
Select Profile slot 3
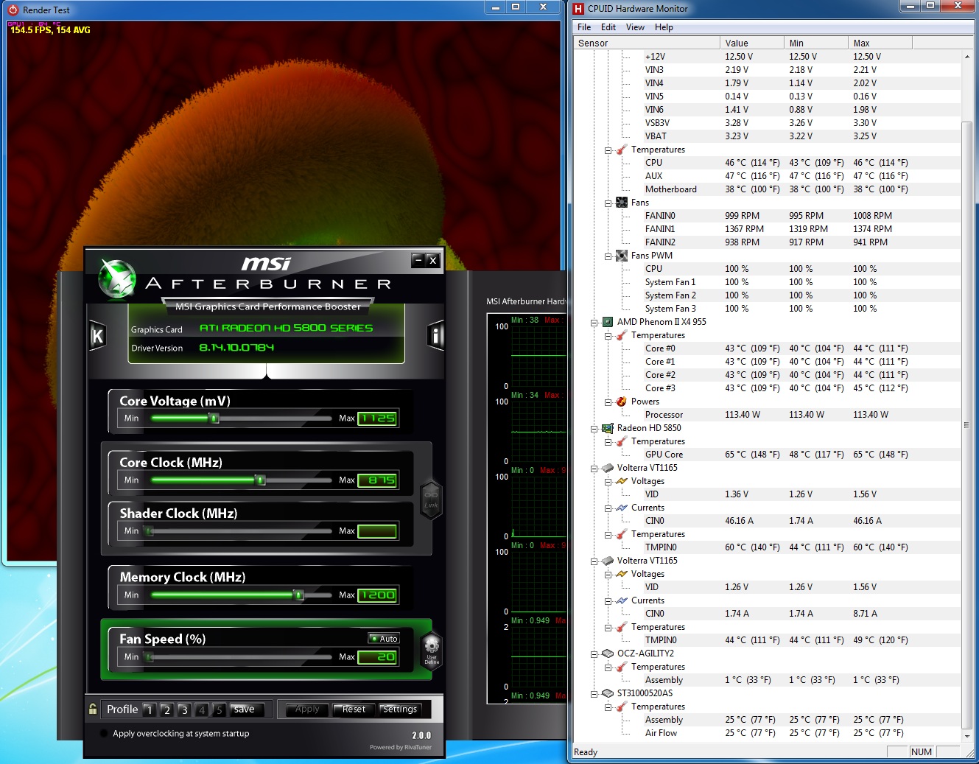click(185, 710)
